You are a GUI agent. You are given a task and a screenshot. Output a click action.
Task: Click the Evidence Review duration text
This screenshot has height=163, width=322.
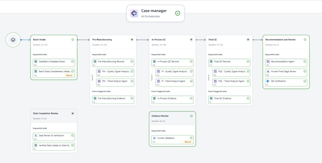pos(158,121)
